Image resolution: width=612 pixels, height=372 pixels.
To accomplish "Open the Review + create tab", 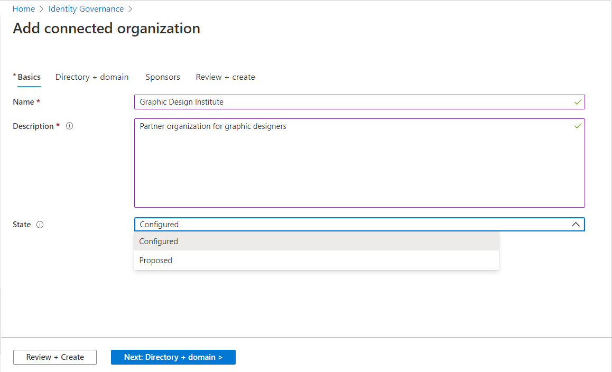I will [x=225, y=77].
